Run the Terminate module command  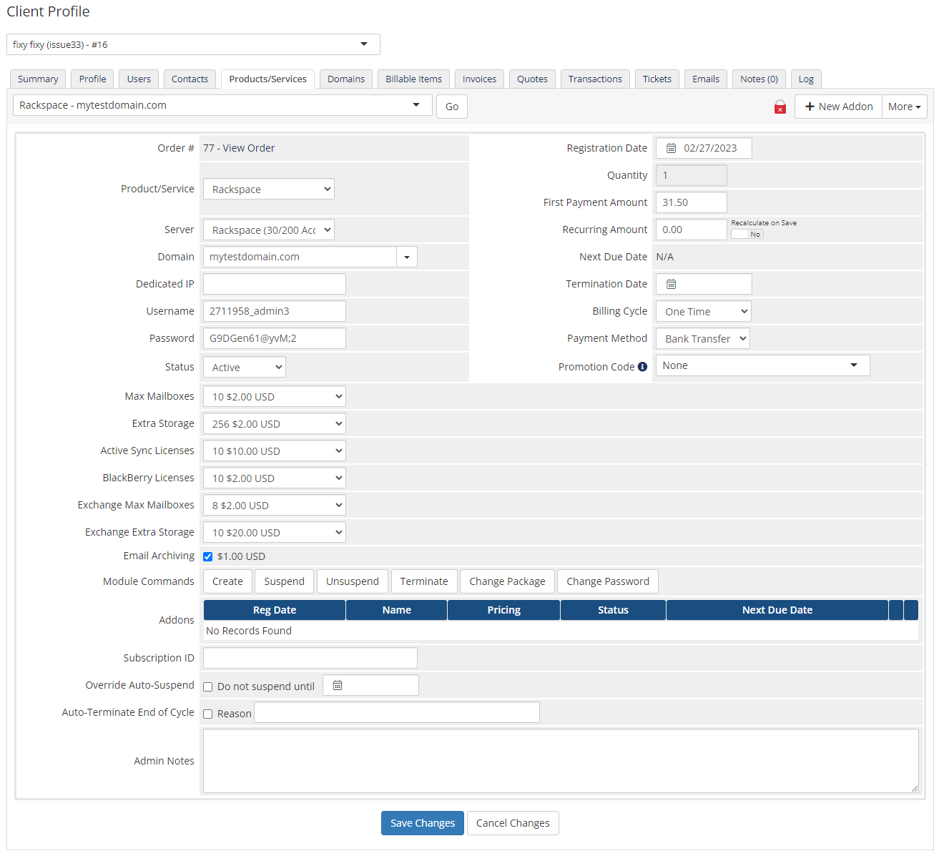click(x=424, y=581)
